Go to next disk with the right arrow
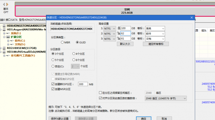 7,5
